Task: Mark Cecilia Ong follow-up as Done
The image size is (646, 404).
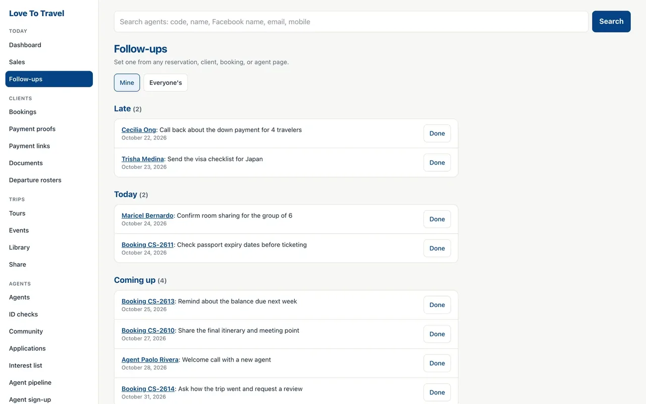Action: point(437,134)
